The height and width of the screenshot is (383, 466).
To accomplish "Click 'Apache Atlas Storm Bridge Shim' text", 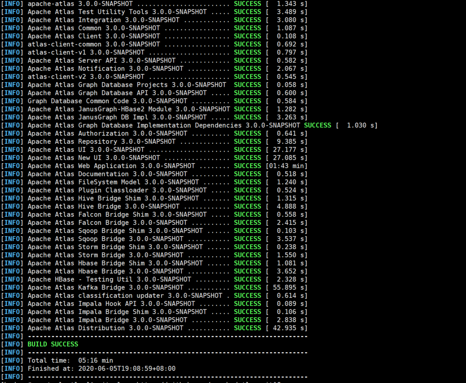I will [x=86, y=247].
